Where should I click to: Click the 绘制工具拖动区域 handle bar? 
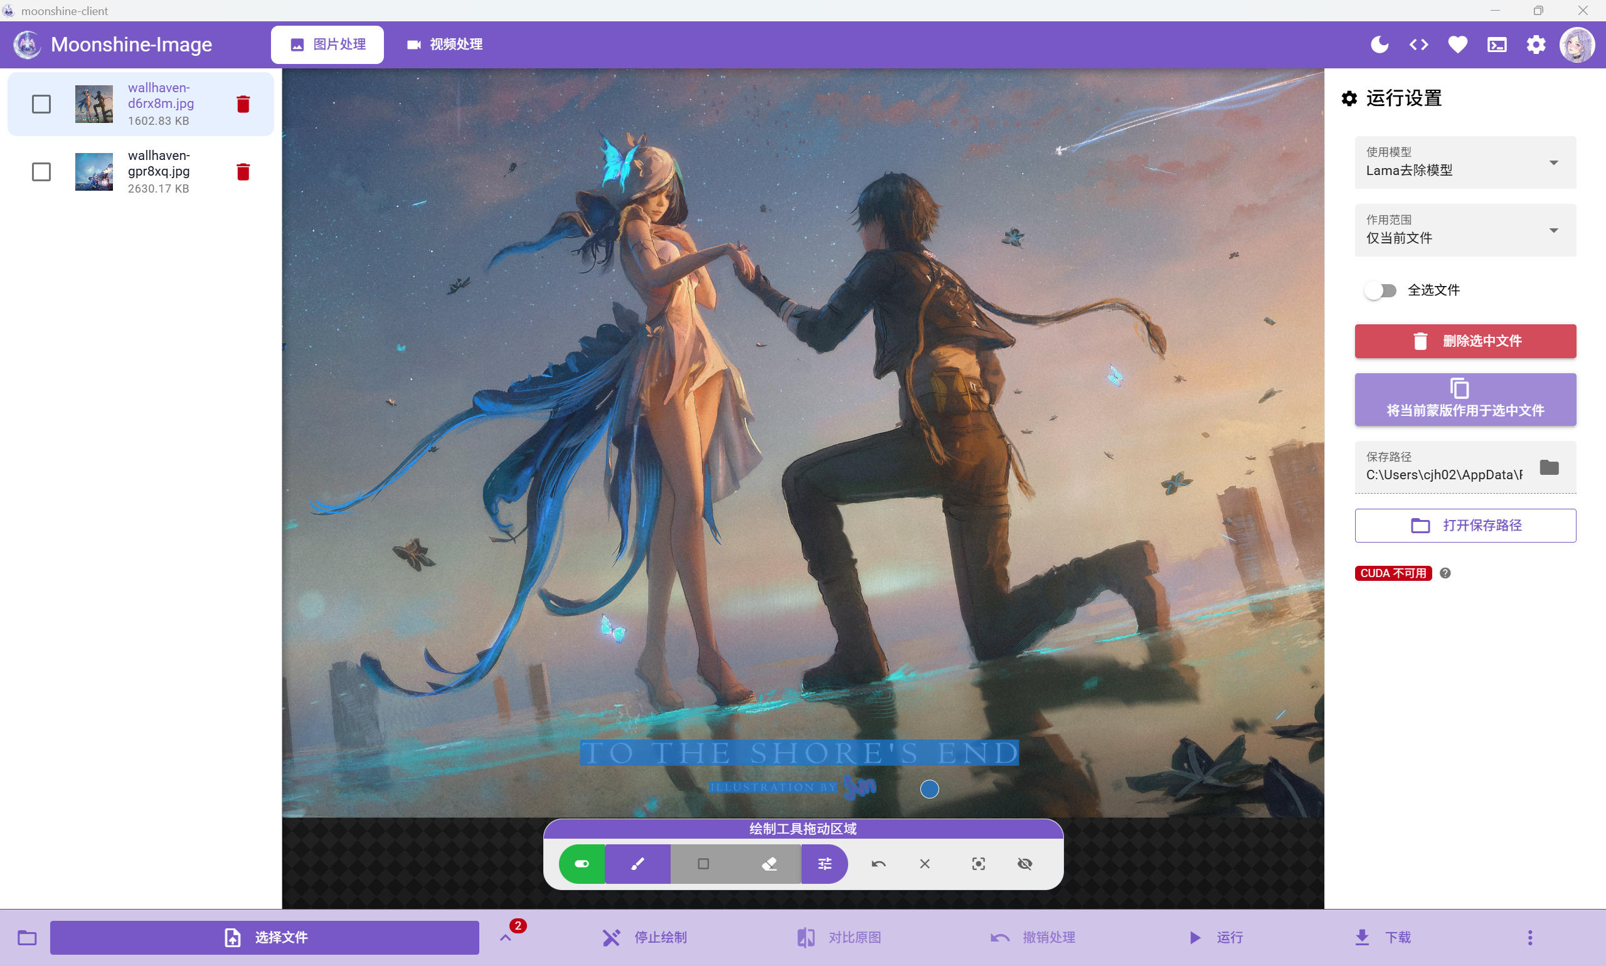click(802, 829)
